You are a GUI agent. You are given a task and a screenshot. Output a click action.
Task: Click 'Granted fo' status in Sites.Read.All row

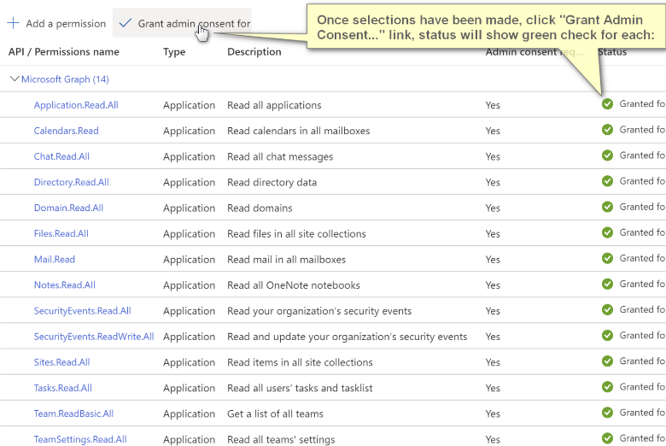click(x=642, y=361)
